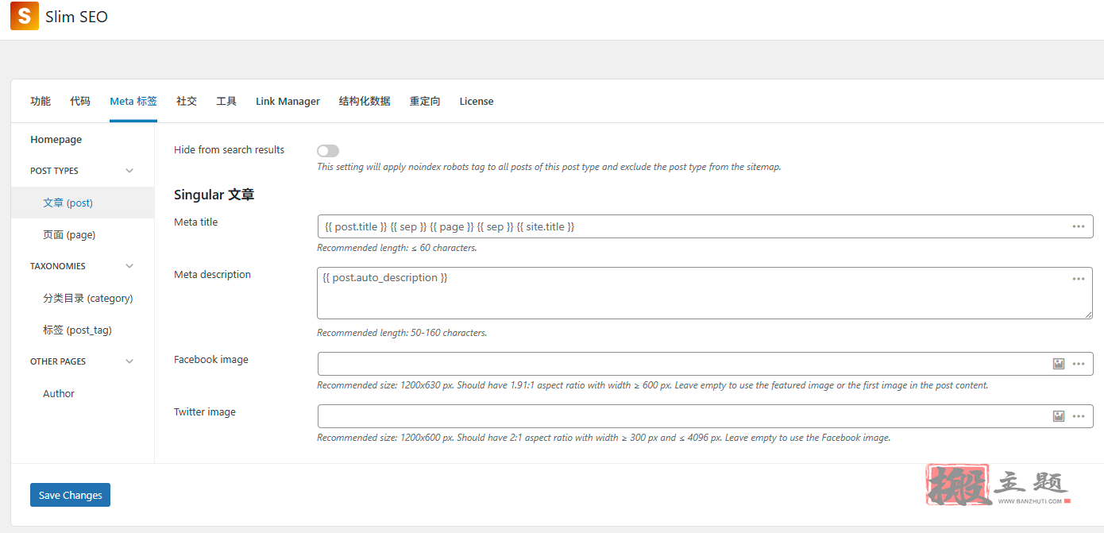Switch to the 代码 tab
The image size is (1104, 533).
(x=80, y=101)
